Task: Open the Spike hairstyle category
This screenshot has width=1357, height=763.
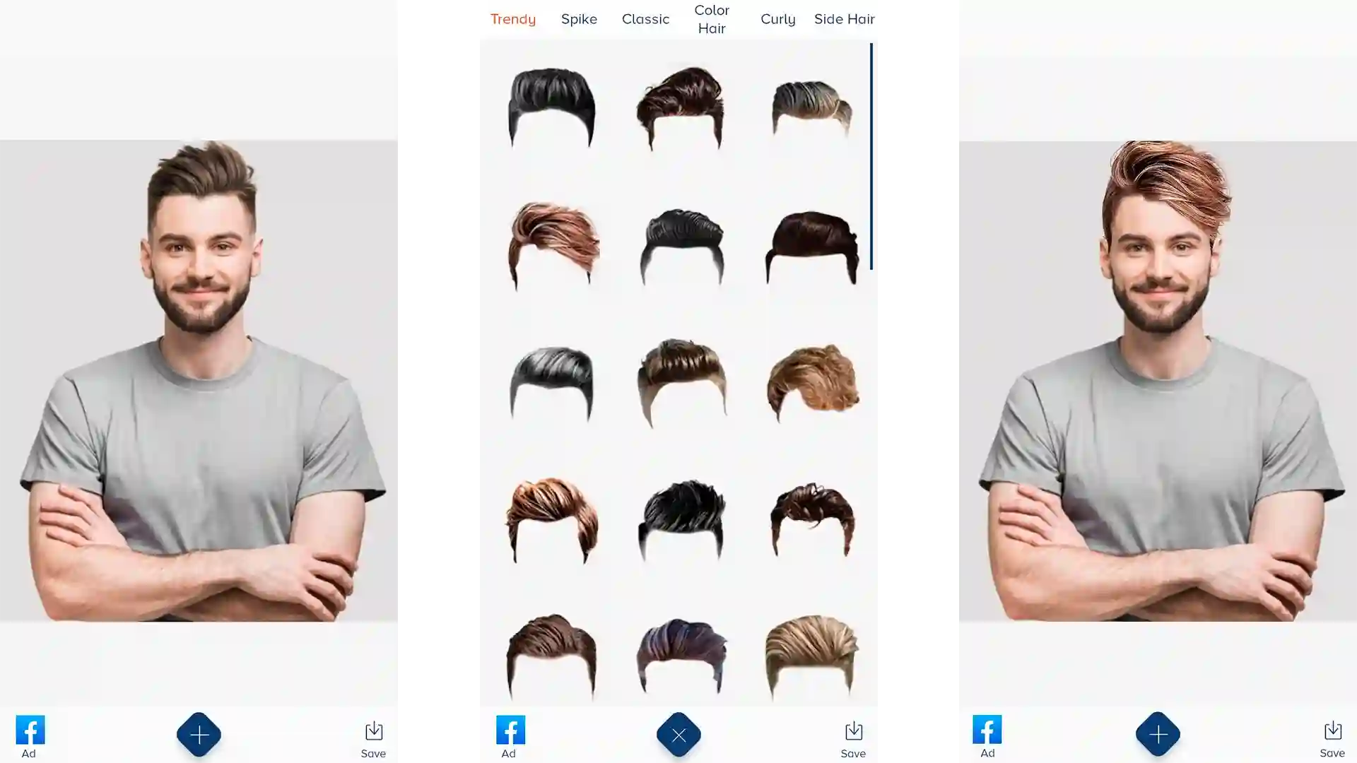Action: [x=579, y=18]
